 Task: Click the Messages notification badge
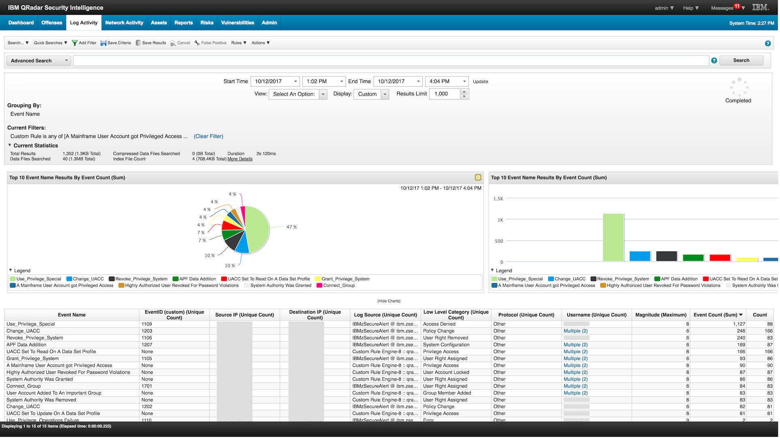[x=737, y=6]
